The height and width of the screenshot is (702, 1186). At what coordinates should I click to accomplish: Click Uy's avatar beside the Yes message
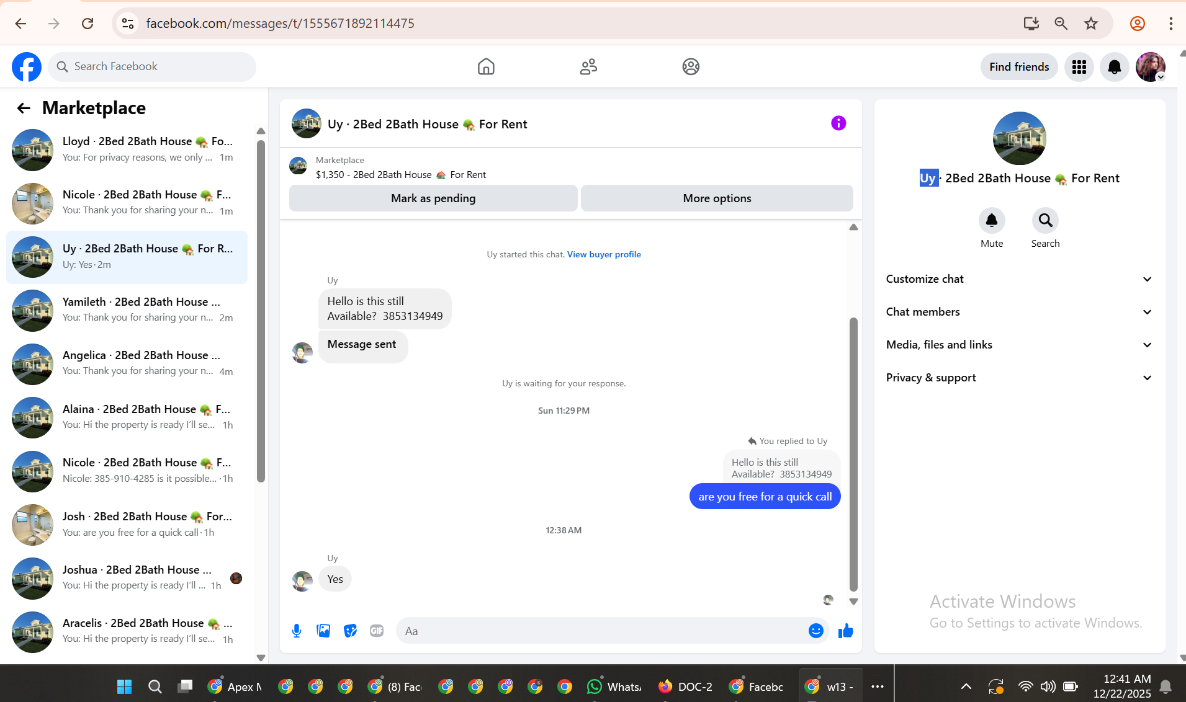click(x=302, y=581)
